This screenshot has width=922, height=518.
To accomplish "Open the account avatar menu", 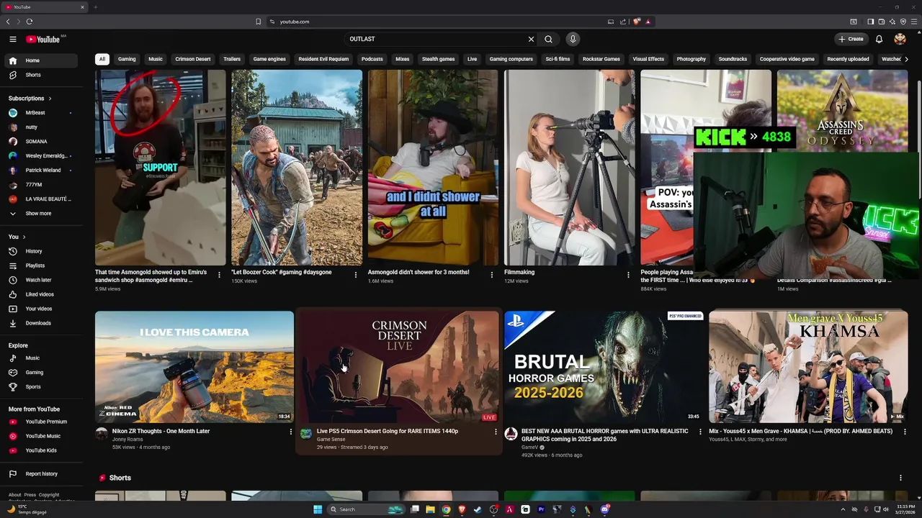I will (x=900, y=39).
